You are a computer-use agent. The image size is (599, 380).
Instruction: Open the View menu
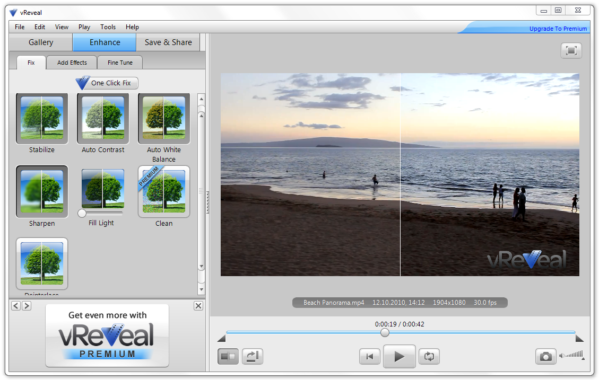point(62,27)
